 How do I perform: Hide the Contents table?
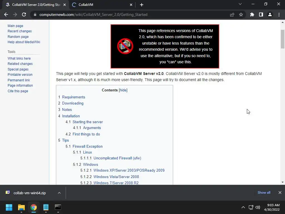point(123,90)
